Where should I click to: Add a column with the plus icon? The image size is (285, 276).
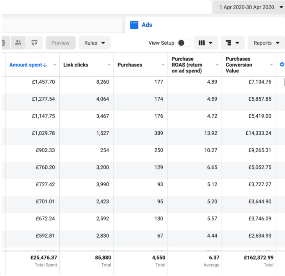pos(282,65)
